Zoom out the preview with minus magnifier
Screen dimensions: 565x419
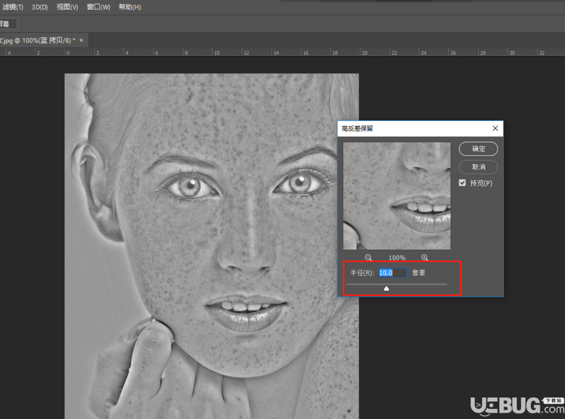click(x=368, y=257)
